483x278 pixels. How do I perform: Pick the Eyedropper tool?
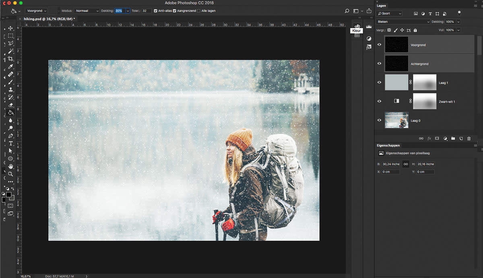click(x=10, y=67)
